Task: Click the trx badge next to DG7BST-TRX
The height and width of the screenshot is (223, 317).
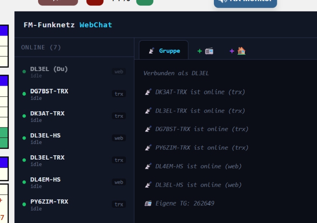Action: tap(119, 94)
